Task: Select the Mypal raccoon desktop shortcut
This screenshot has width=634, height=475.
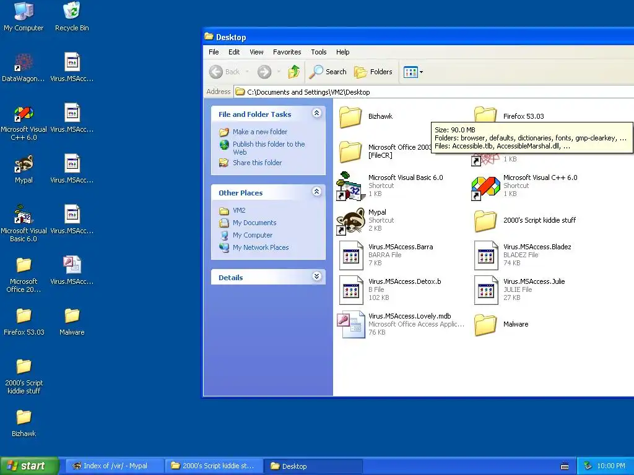Action: pos(24,169)
